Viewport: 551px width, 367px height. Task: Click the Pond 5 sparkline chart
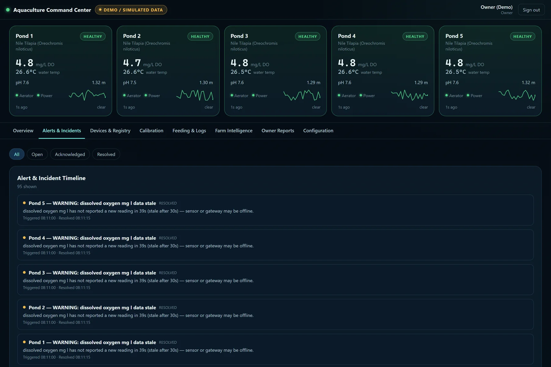tap(517, 95)
